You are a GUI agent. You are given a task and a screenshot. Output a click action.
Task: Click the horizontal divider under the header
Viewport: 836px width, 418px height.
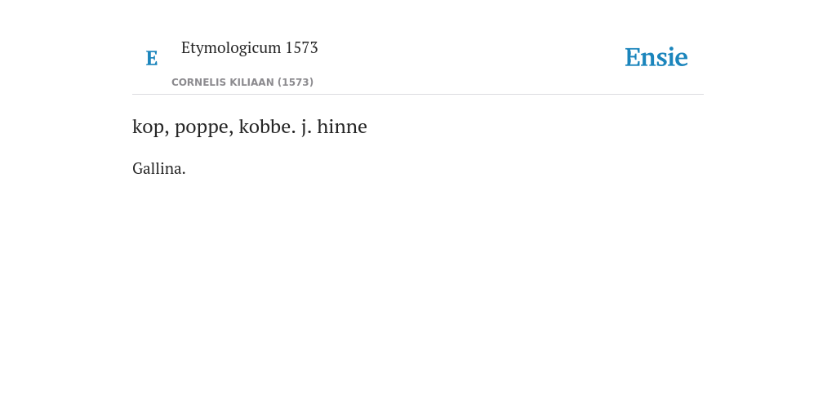tap(418, 95)
